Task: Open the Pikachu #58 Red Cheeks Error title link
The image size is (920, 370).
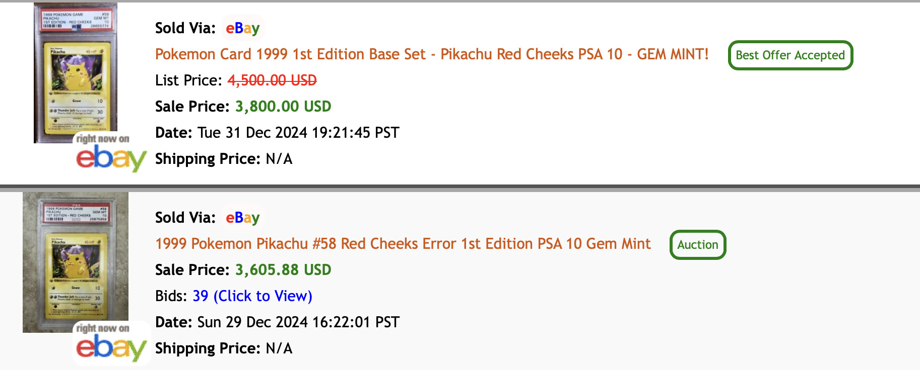Action: pyautogui.click(x=403, y=244)
